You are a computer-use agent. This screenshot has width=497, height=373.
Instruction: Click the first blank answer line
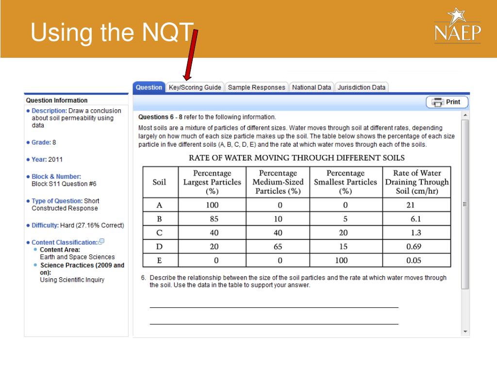point(274,307)
